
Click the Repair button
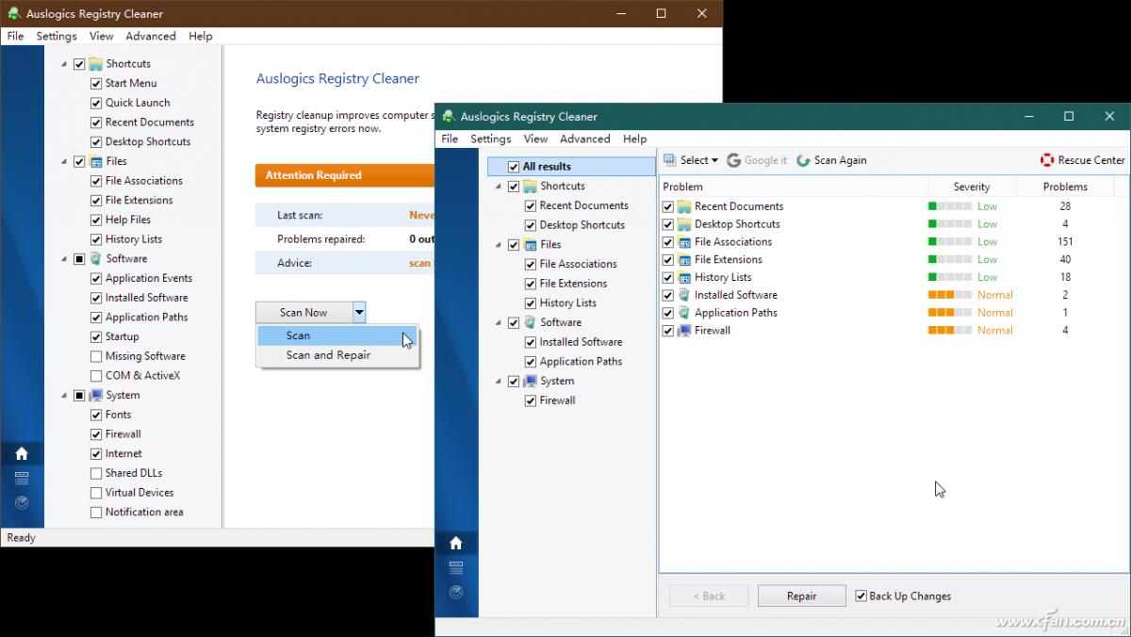(802, 596)
